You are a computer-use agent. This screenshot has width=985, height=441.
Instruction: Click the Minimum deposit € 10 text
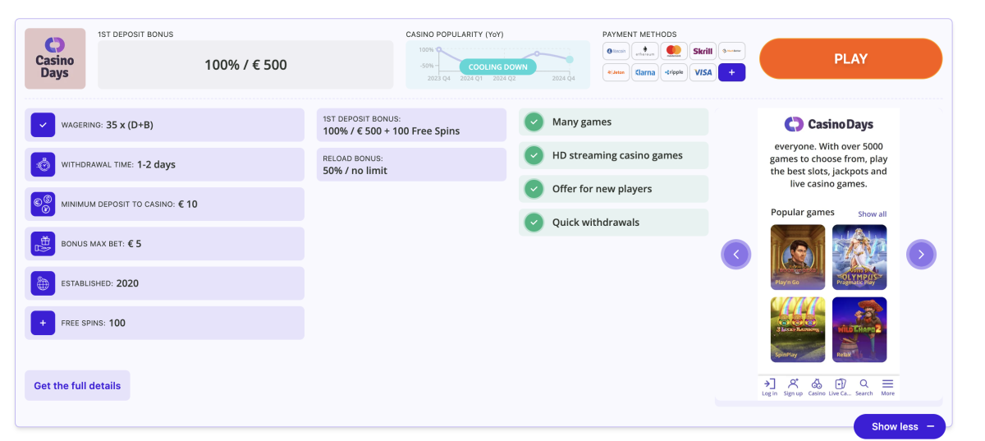129,204
